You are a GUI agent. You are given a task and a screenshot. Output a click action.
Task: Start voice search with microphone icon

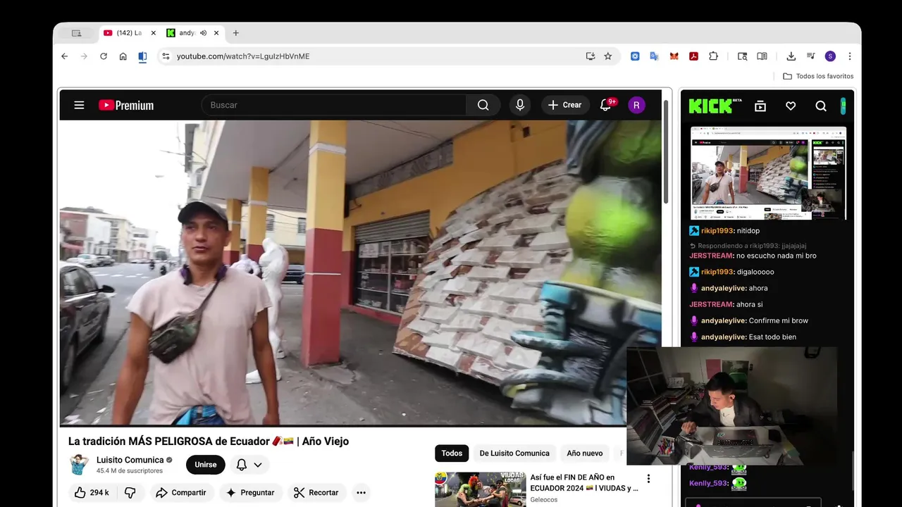[x=520, y=105]
